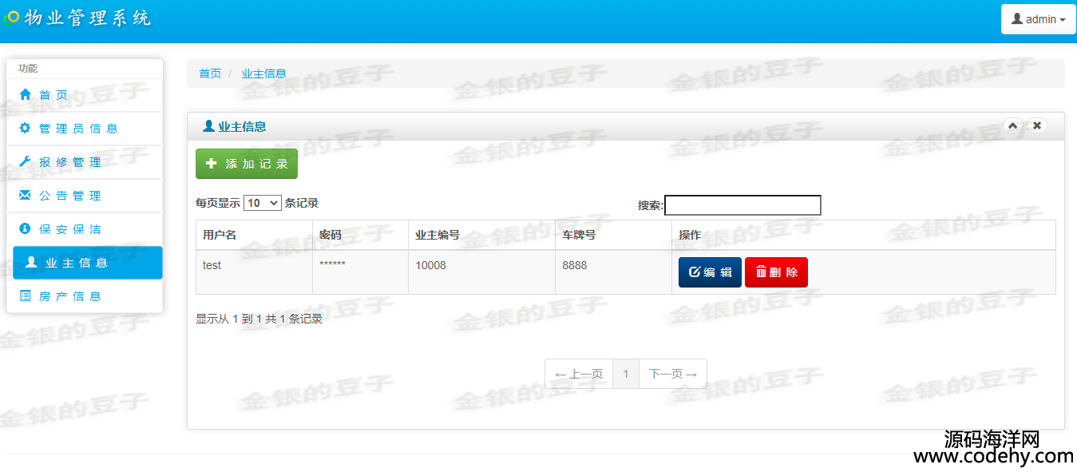Collapse the 业主信息 panel with the chevron
This screenshot has height=472, width=1077.
(x=1013, y=125)
